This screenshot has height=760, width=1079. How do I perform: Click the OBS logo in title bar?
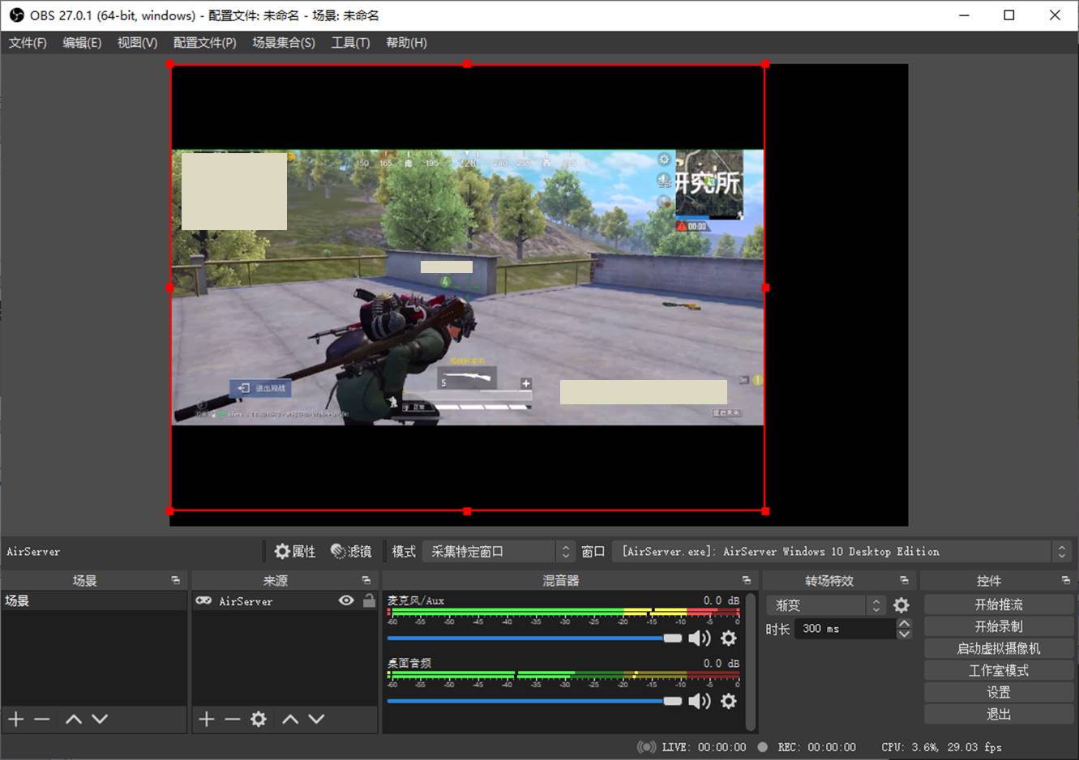coord(16,15)
